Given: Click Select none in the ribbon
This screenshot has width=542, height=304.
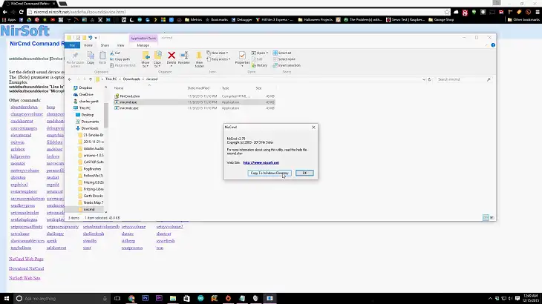Looking at the screenshot, I should pyautogui.click(x=284, y=59).
